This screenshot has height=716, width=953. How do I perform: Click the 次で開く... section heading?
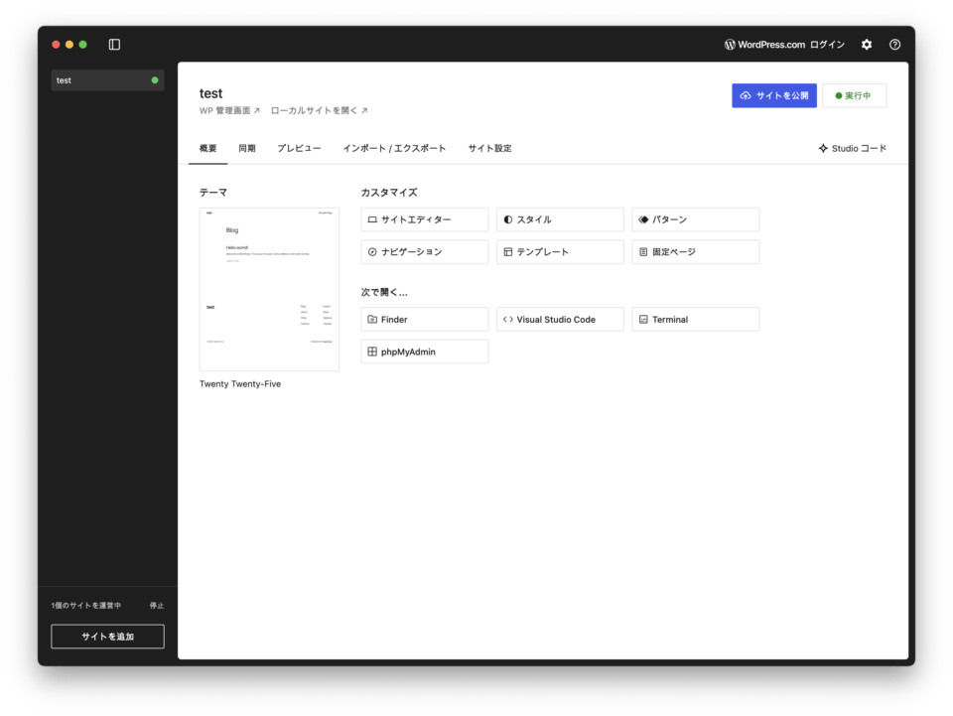(384, 292)
